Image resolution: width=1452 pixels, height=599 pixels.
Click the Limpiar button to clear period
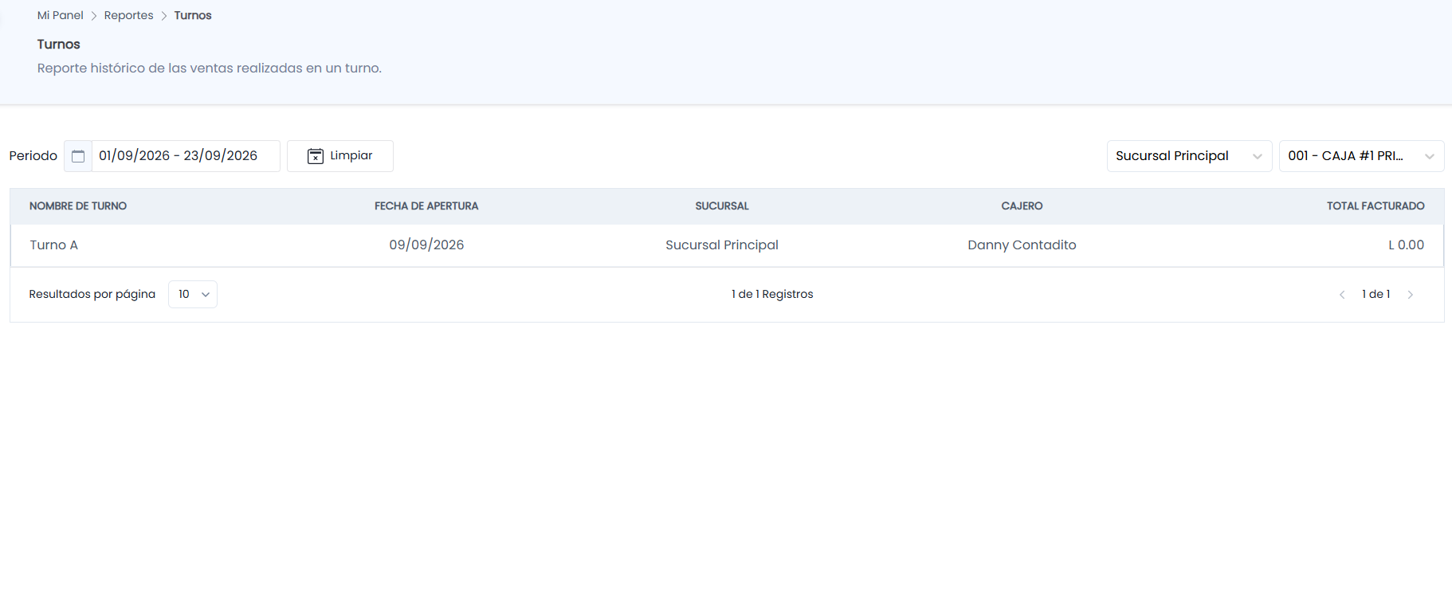tap(340, 156)
